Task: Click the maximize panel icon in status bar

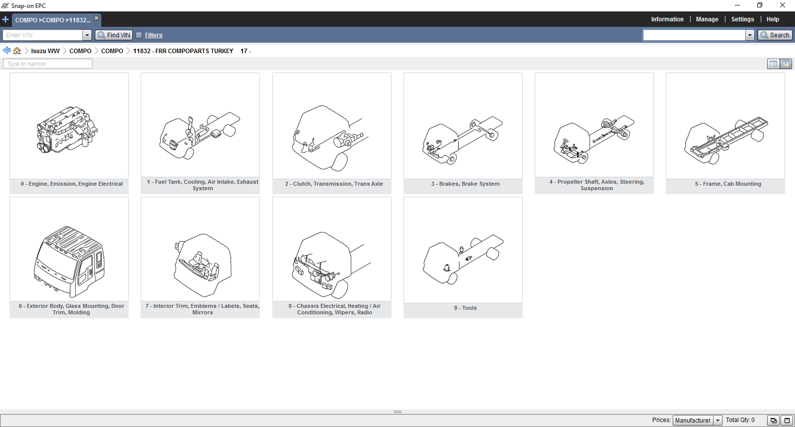Action: [787, 420]
